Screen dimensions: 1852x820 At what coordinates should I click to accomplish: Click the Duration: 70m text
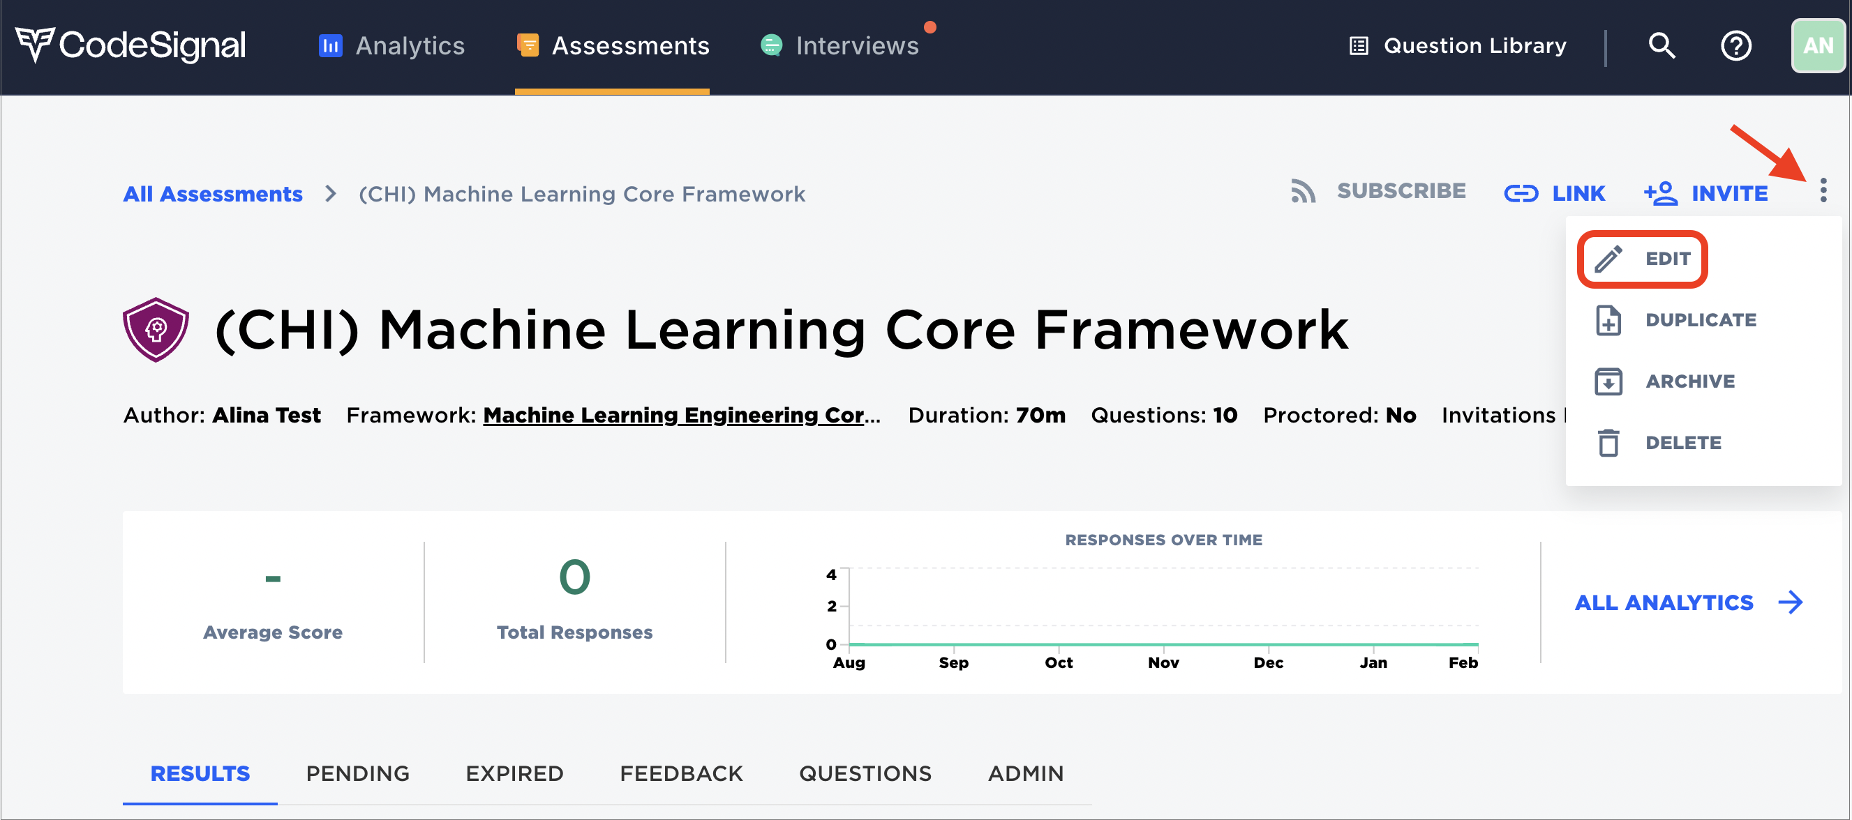point(987,416)
